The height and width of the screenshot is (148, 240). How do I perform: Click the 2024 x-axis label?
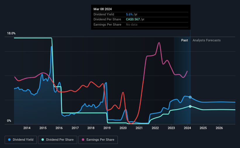coord(187,128)
